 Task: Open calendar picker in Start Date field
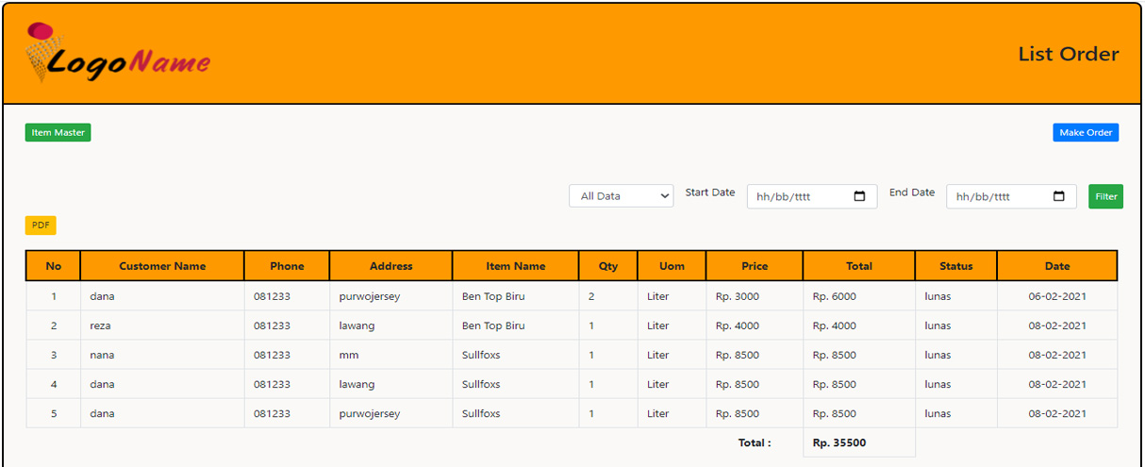coord(859,196)
